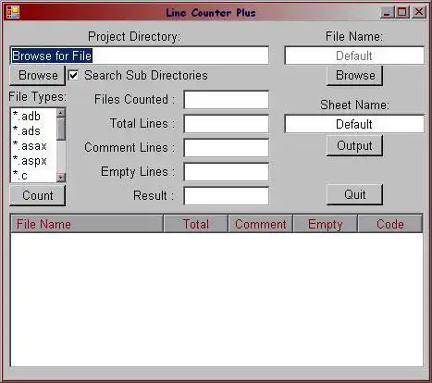432x383 pixels.
Task: Select *.asax in File Types list
Action: [x=34, y=146]
